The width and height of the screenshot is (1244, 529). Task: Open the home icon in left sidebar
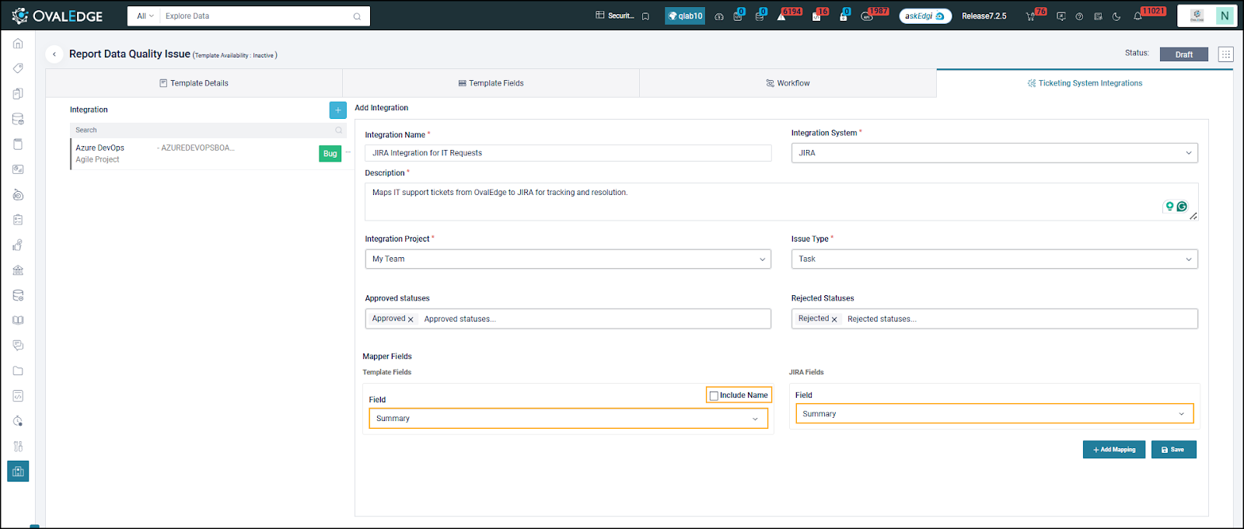pyautogui.click(x=18, y=44)
